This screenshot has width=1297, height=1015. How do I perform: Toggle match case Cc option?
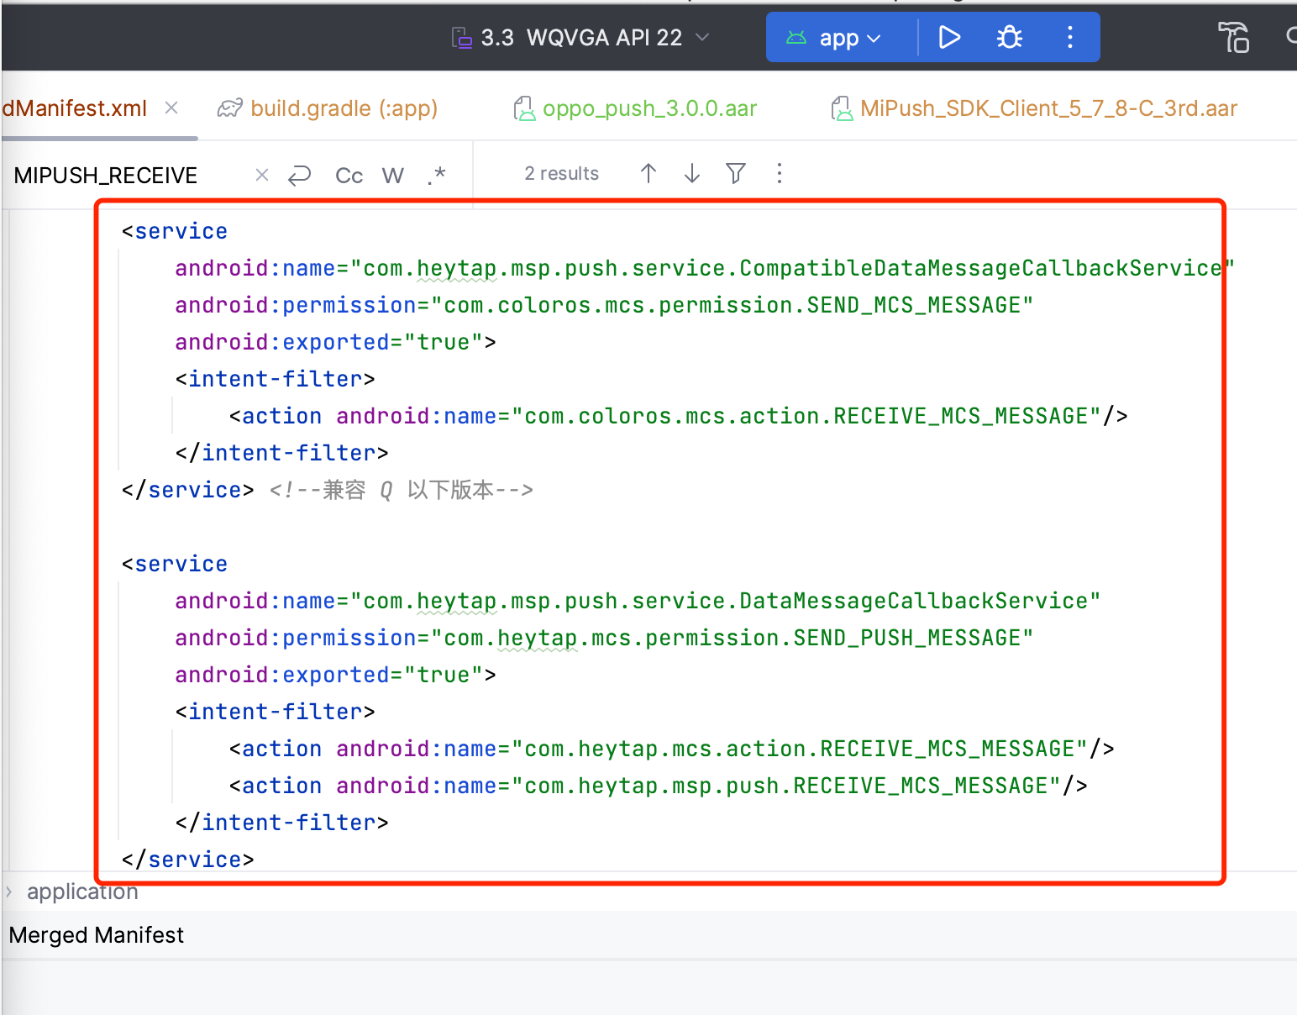click(349, 175)
